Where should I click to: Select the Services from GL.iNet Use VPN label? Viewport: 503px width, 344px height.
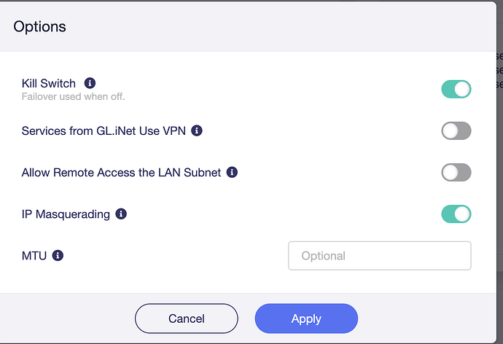click(x=104, y=131)
